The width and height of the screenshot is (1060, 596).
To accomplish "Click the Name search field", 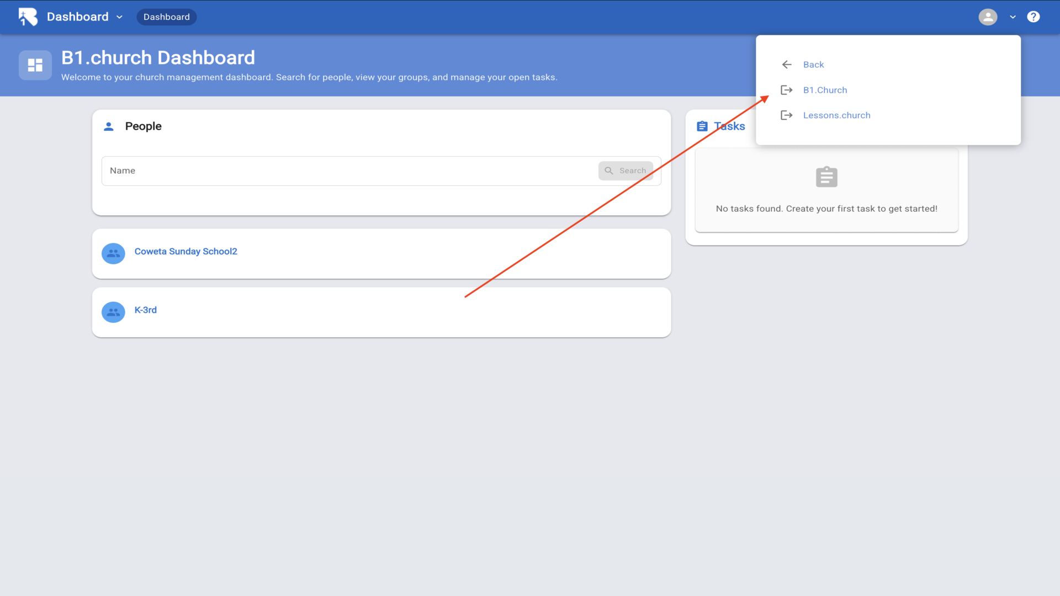I will [x=348, y=171].
